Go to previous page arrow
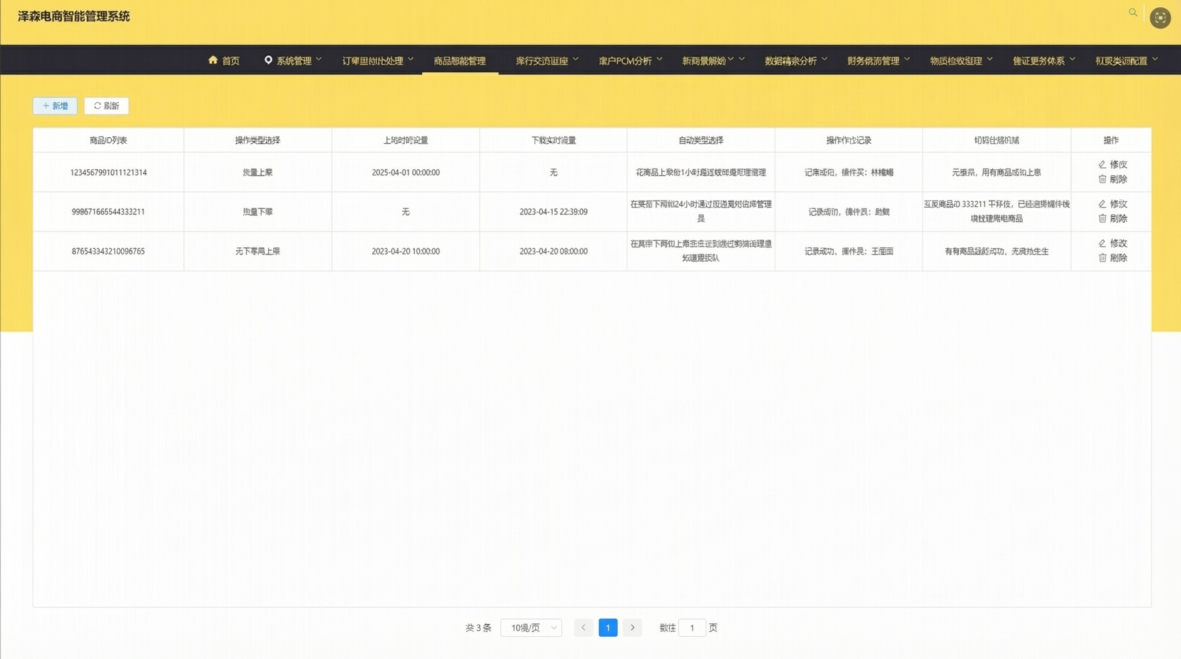The image size is (1181, 659). click(x=583, y=627)
